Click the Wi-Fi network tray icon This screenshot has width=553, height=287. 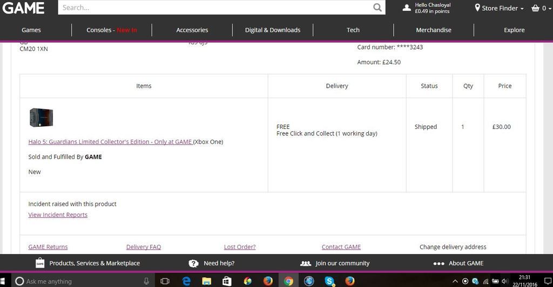[x=485, y=282]
